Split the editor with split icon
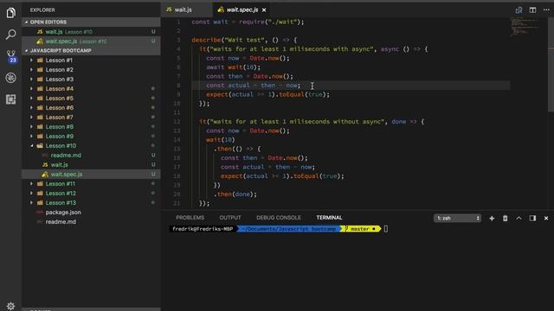The height and width of the screenshot is (311, 554). click(x=532, y=10)
